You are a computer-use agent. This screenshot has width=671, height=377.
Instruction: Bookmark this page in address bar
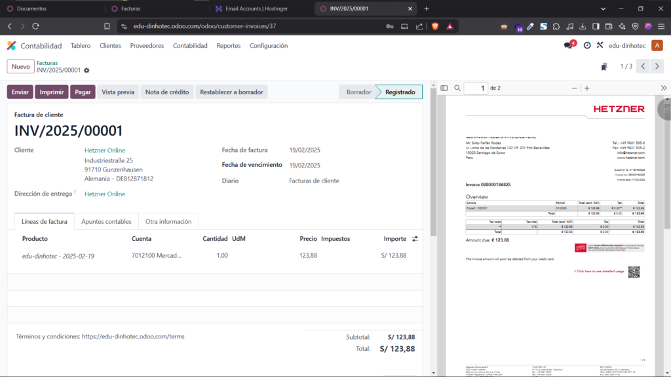click(107, 26)
